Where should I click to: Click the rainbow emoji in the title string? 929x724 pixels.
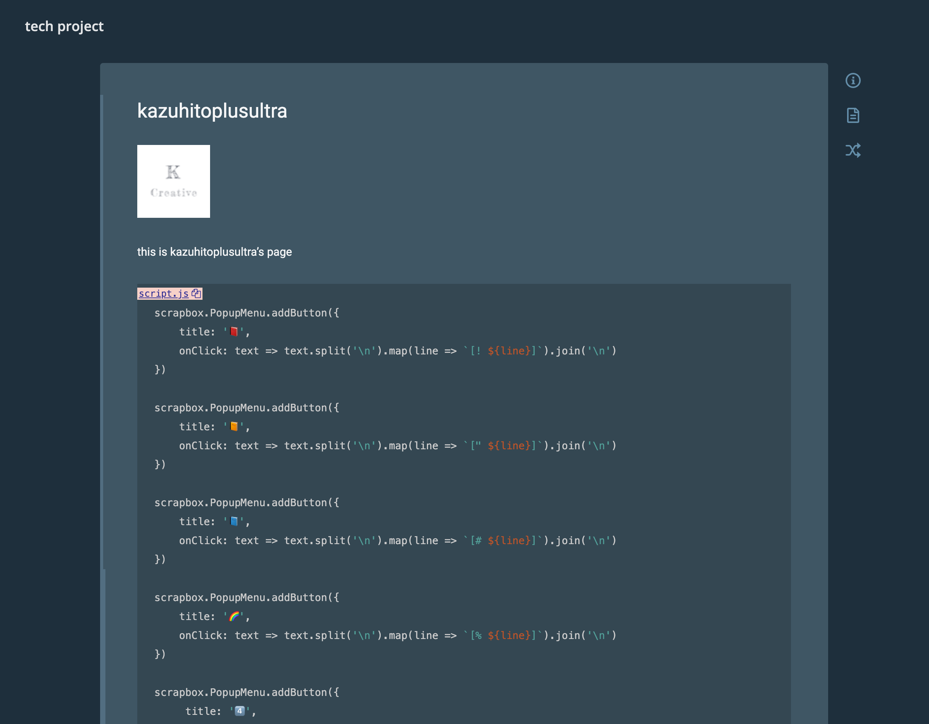click(x=234, y=616)
